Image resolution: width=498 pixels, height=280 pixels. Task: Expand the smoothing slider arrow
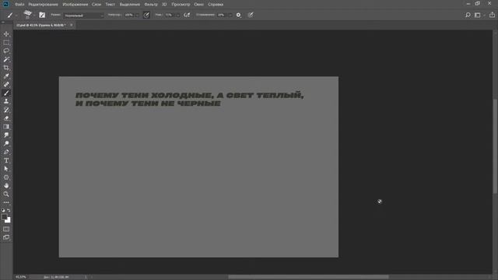[x=230, y=15]
